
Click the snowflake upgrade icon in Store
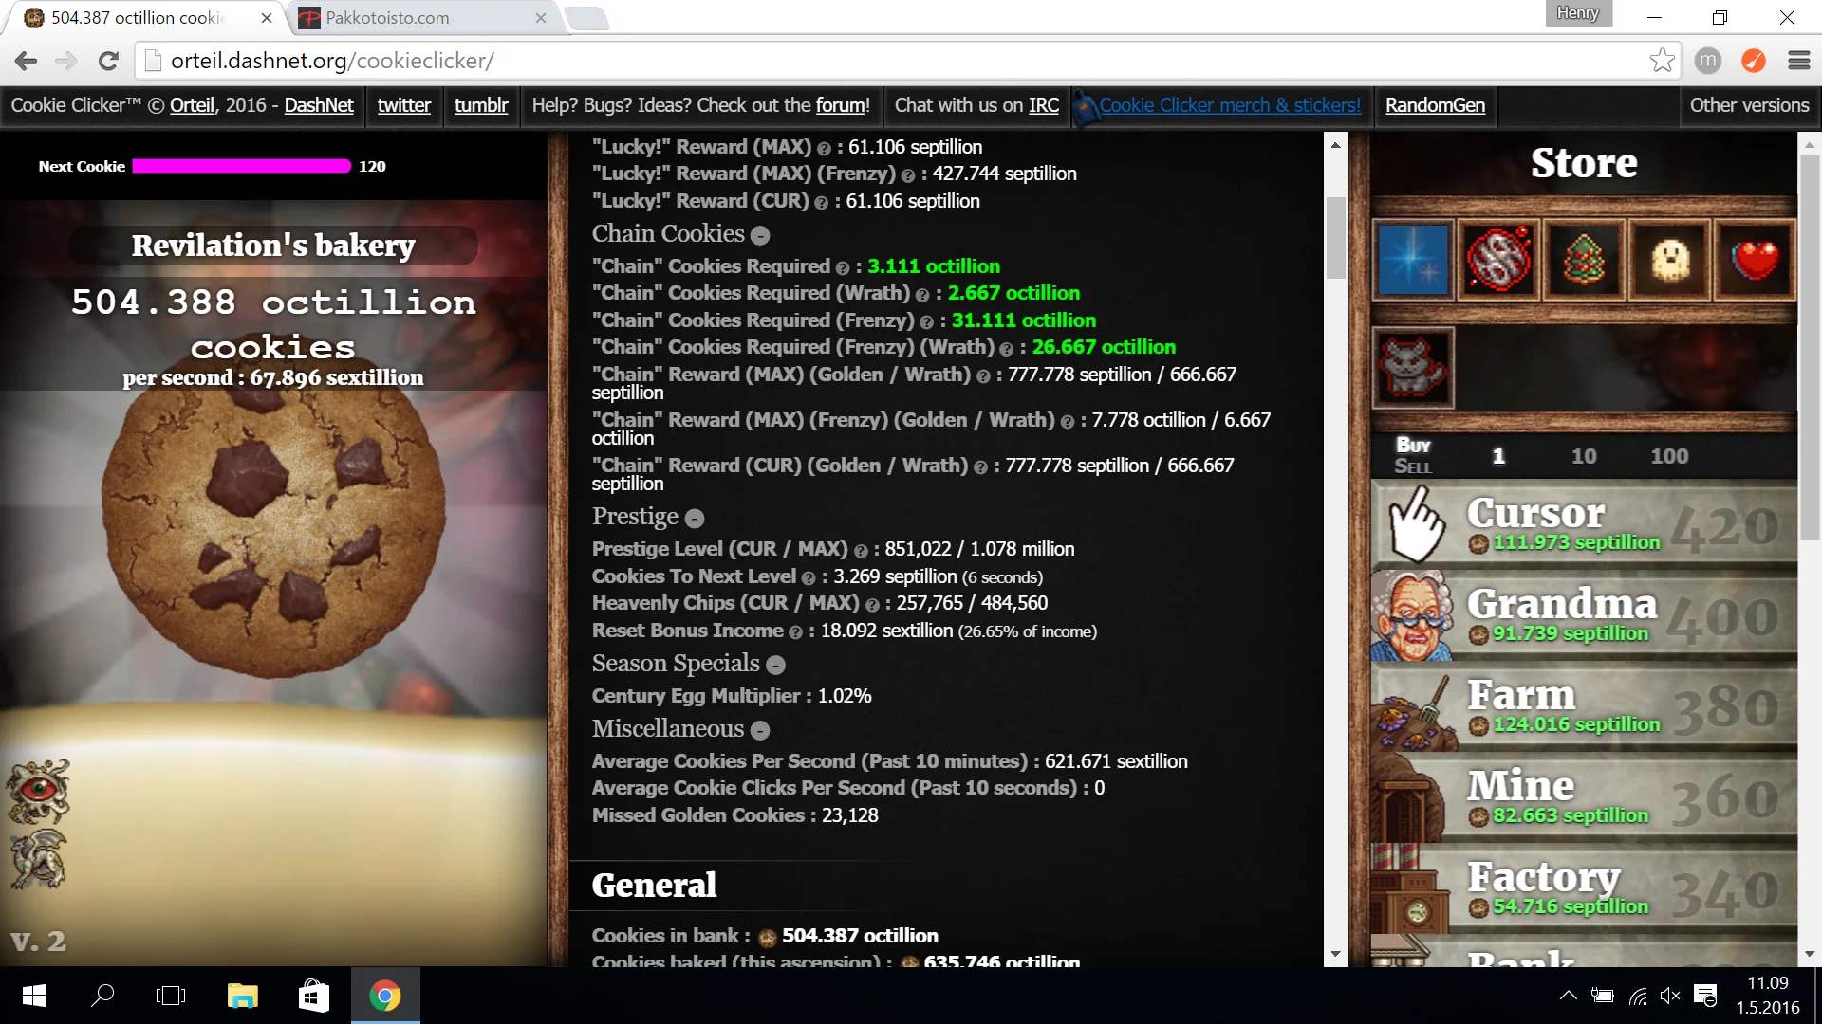coord(1413,259)
